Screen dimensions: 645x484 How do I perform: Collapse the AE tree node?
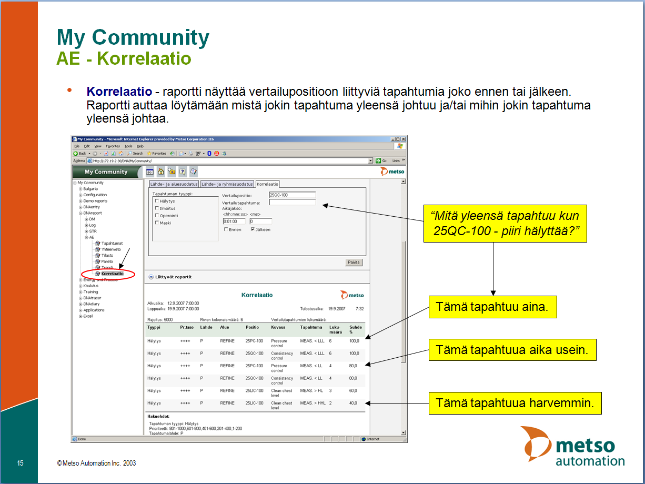[x=86, y=237]
